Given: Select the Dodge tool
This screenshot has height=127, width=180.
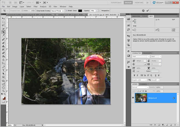Looking at the screenshot, I should (3, 63).
